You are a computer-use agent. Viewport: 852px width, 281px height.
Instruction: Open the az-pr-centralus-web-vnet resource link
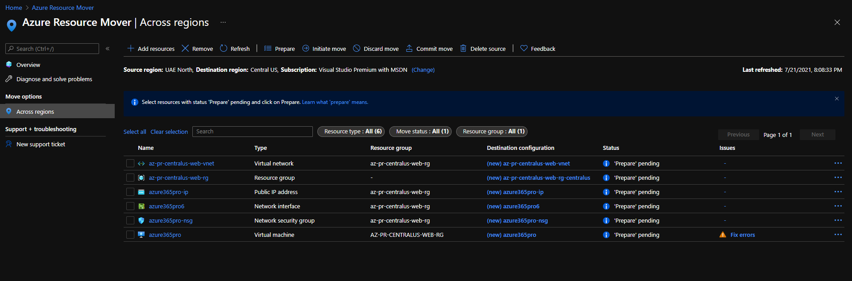[x=182, y=163]
